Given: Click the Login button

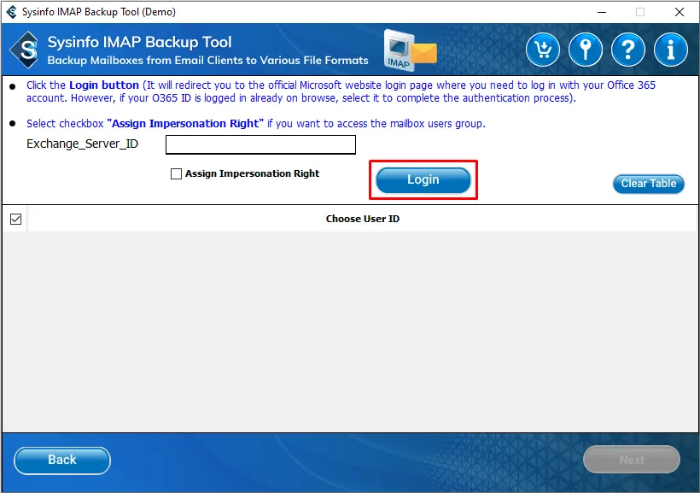Looking at the screenshot, I should (x=423, y=180).
